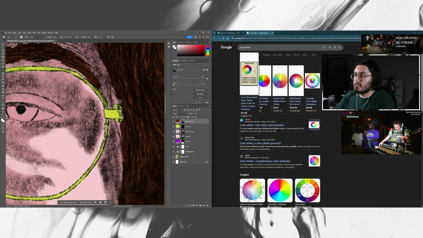This screenshot has width=423, height=238.
Task: Click the Subtract from mask brush icon
Action: click(61, 202)
